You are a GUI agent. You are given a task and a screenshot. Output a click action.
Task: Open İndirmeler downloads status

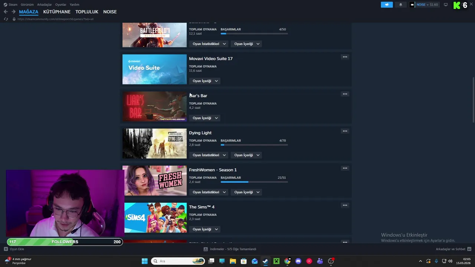230,249
